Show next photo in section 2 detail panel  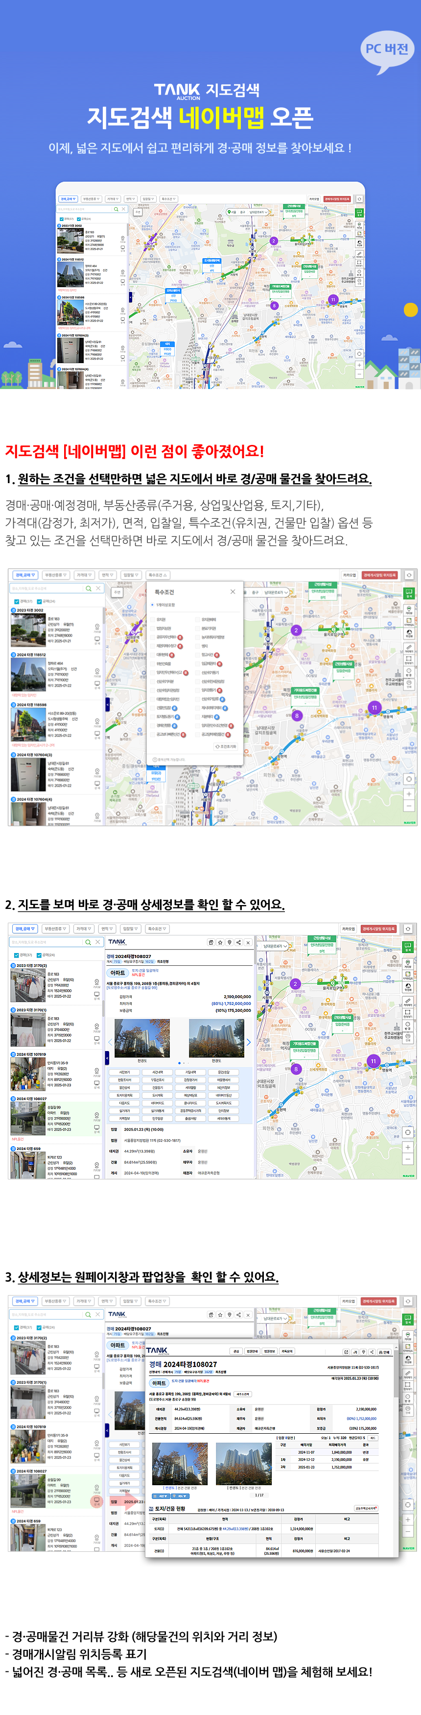(249, 1042)
